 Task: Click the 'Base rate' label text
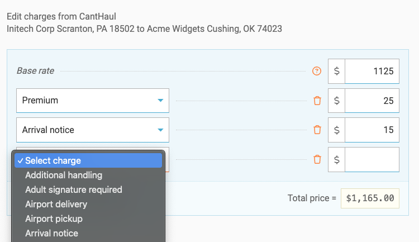click(35, 71)
